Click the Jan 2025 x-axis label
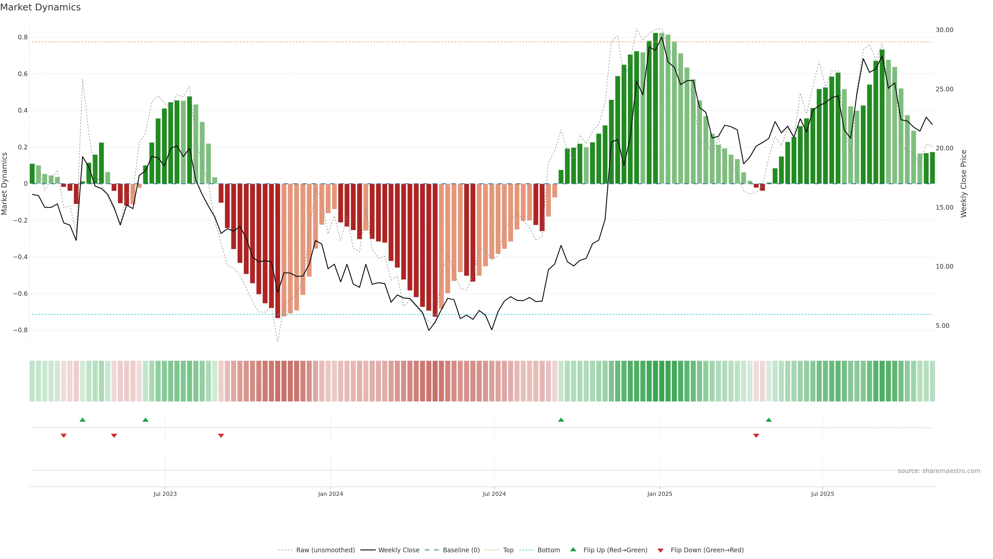 pyautogui.click(x=660, y=494)
